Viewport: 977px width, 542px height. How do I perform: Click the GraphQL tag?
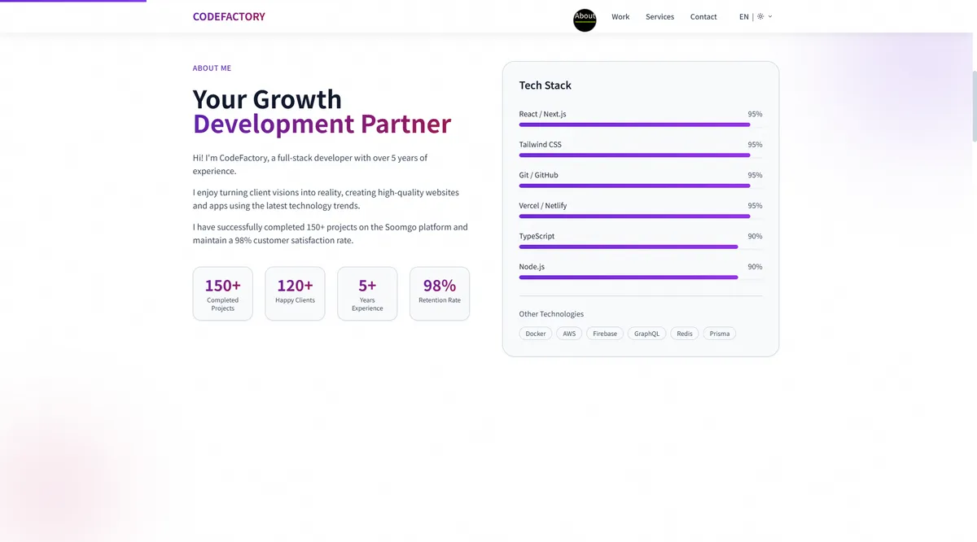(646, 334)
